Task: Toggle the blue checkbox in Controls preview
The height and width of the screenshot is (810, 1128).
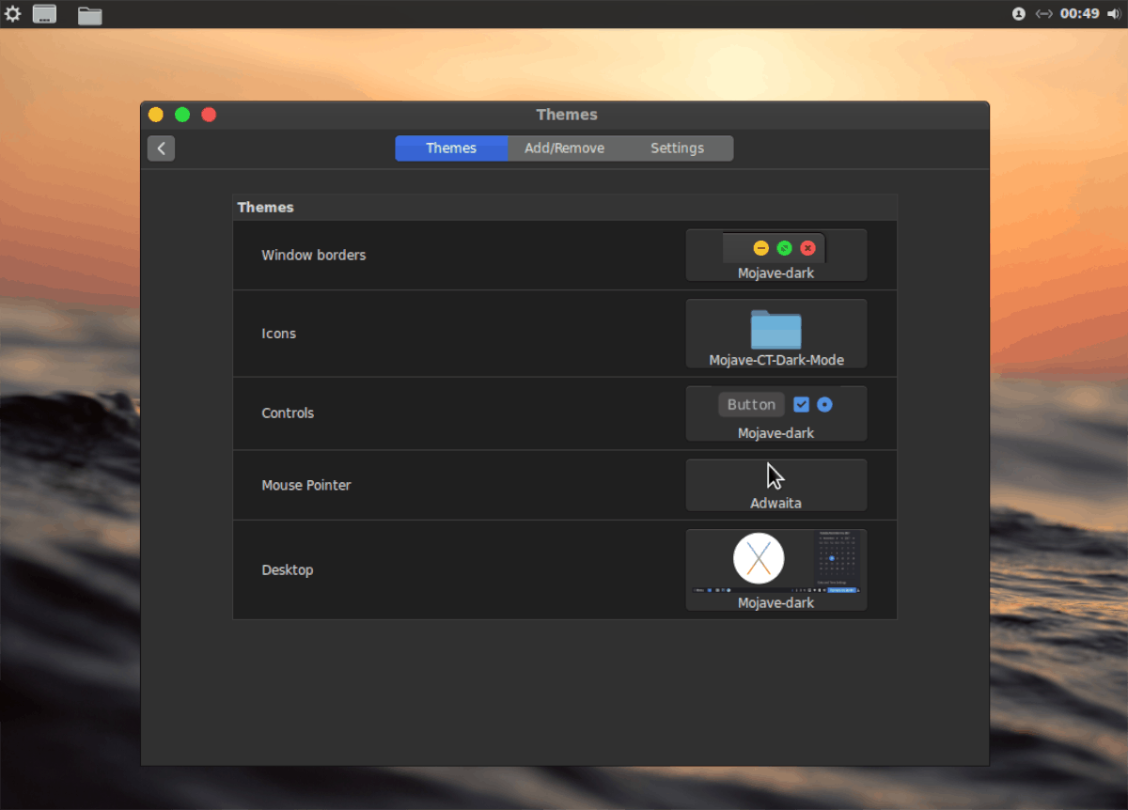Action: click(x=801, y=404)
